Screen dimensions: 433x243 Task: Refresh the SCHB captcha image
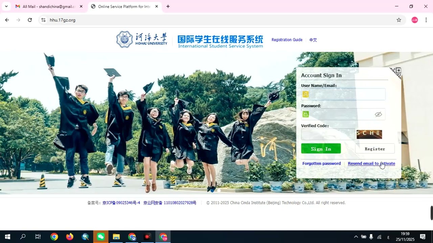click(369, 134)
